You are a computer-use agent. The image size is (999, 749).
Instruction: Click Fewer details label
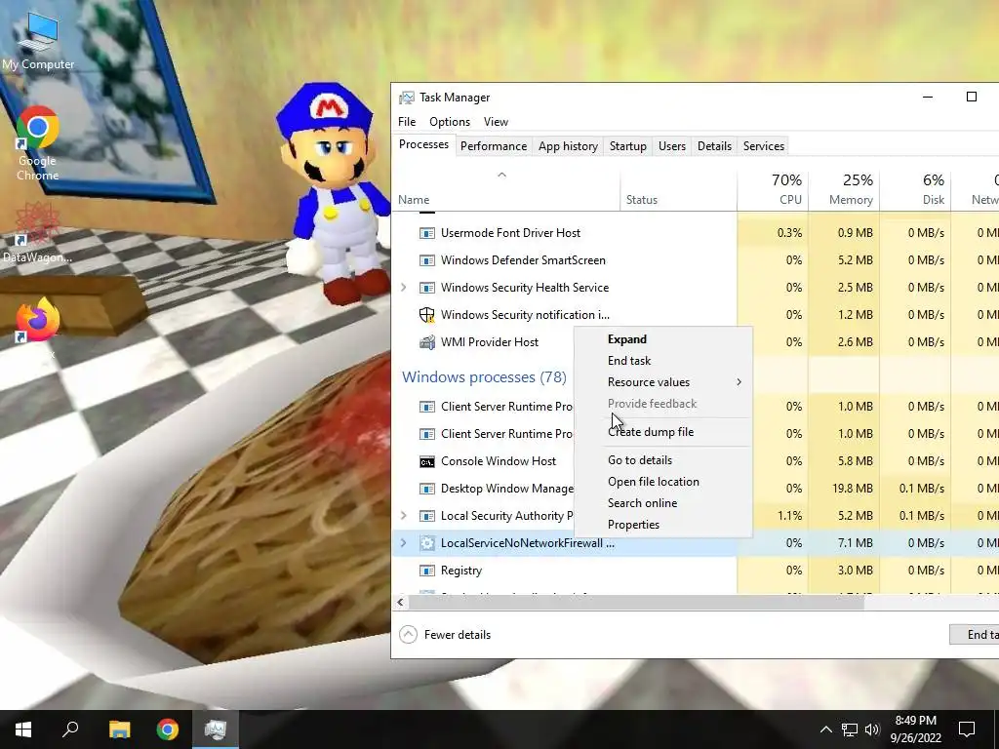click(458, 635)
